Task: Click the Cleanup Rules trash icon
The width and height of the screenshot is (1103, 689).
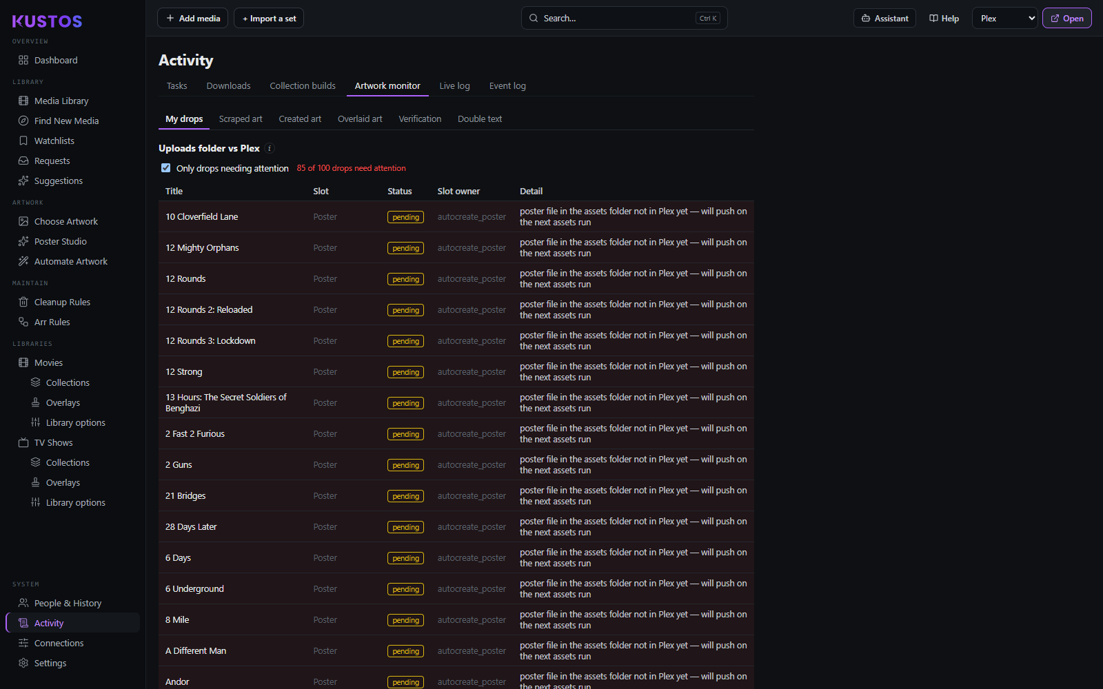Action: point(23,302)
